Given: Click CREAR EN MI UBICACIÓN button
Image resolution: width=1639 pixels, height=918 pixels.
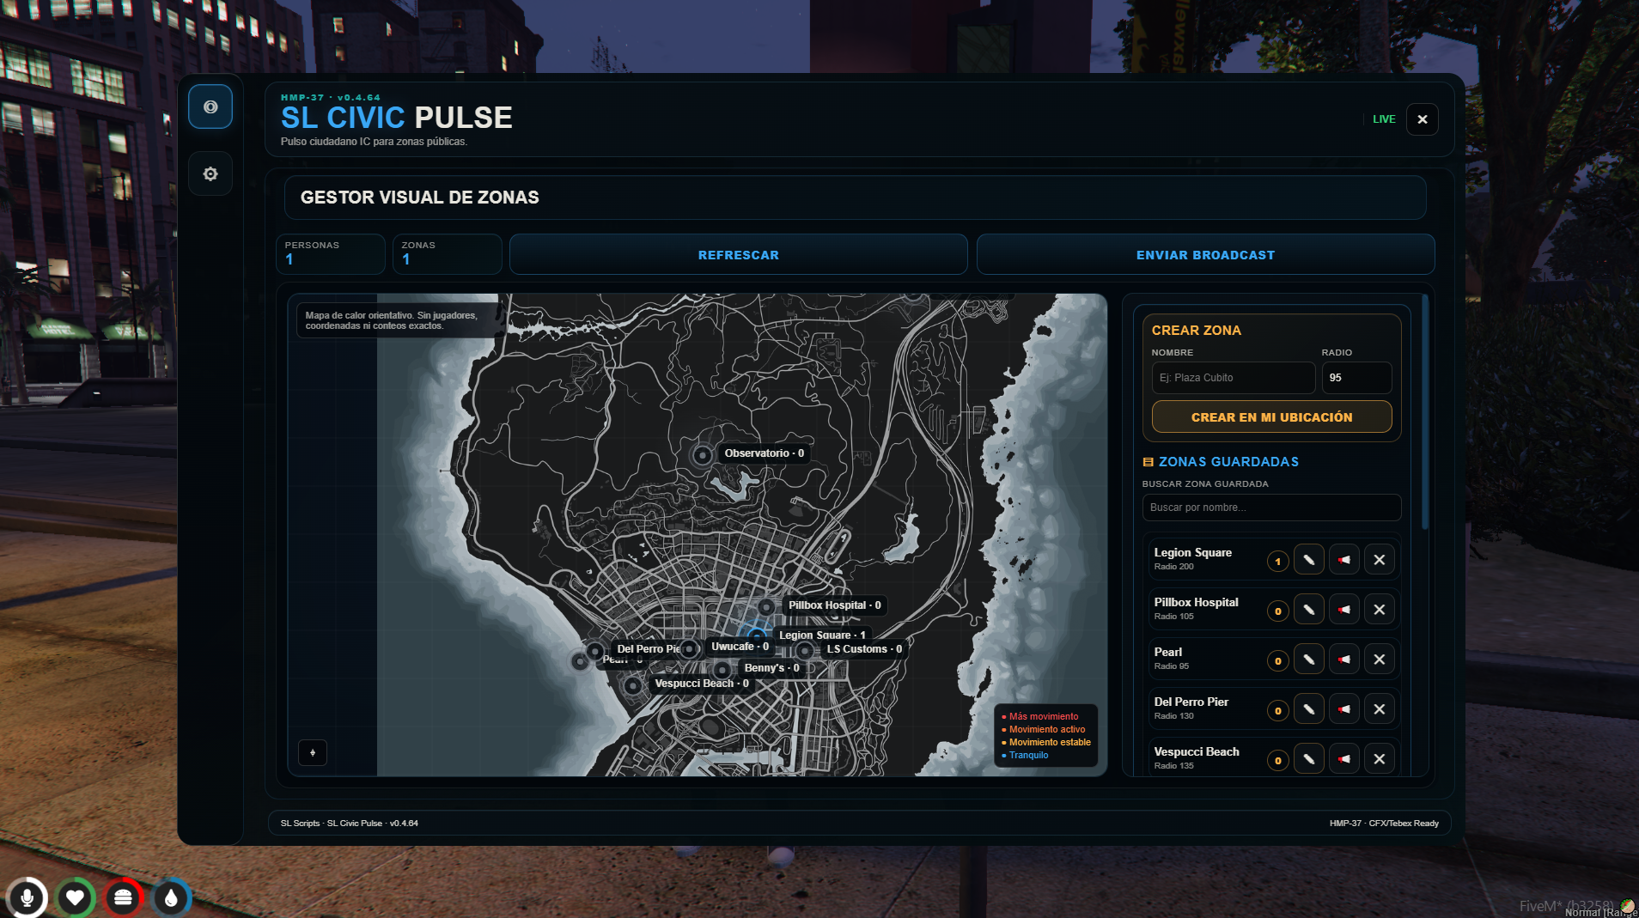Looking at the screenshot, I should click(1271, 417).
